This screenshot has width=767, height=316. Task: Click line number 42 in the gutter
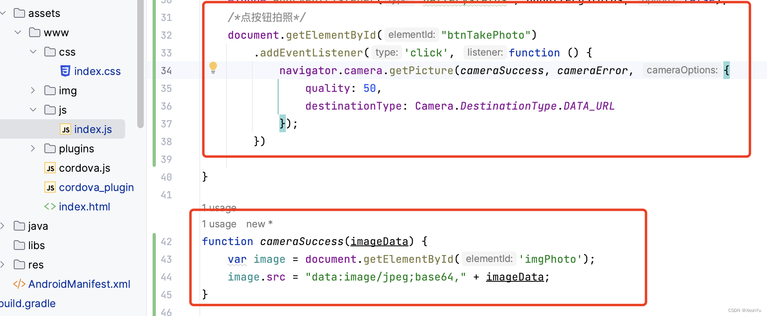(x=166, y=242)
